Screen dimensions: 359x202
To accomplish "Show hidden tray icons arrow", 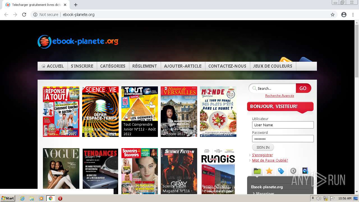I will click(313, 198).
